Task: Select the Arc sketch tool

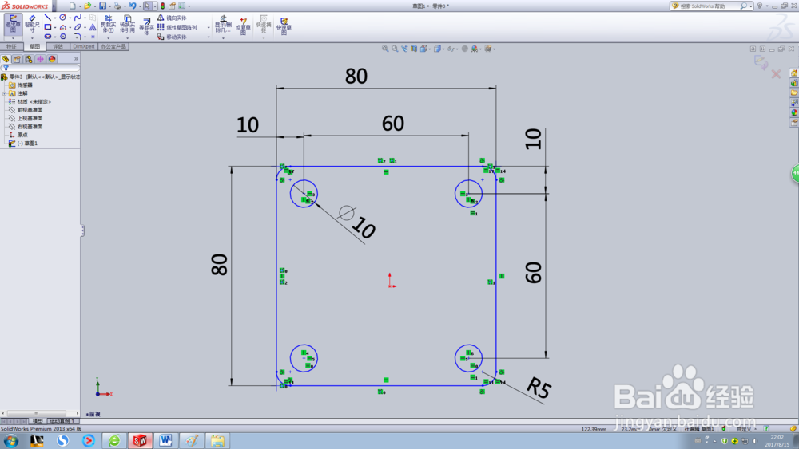Action: (x=62, y=27)
